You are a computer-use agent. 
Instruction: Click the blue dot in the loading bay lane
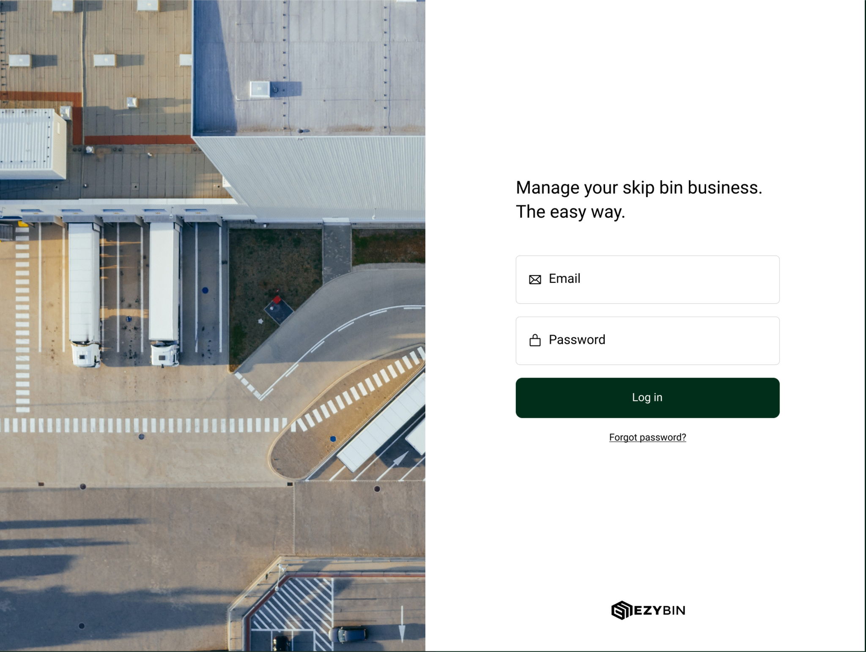(x=205, y=290)
